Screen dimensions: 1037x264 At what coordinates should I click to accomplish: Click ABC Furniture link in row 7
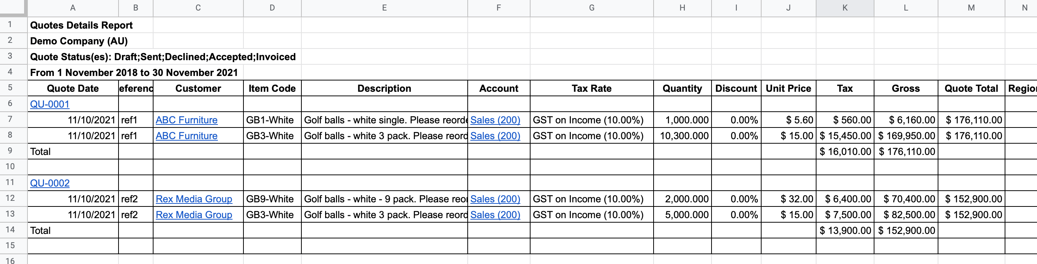pos(186,120)
